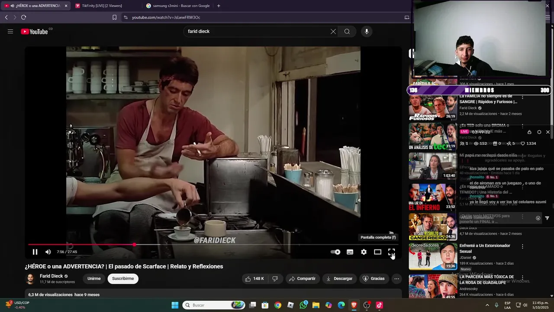Screen dimensions: 554x312
Task: Click the lock icon in live overlay
Action: point(529,132)
